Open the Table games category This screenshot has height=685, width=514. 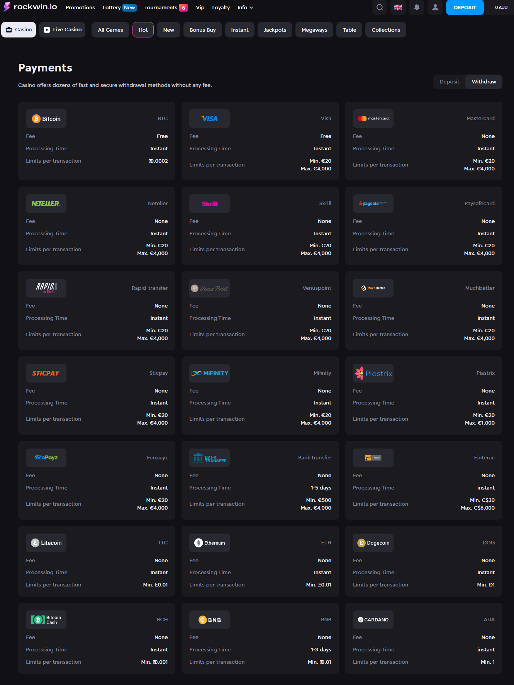(349, 30)
